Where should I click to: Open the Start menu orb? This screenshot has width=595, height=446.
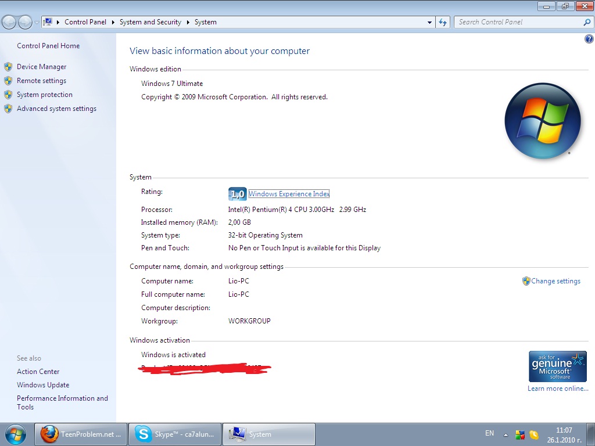pos(16,434)
